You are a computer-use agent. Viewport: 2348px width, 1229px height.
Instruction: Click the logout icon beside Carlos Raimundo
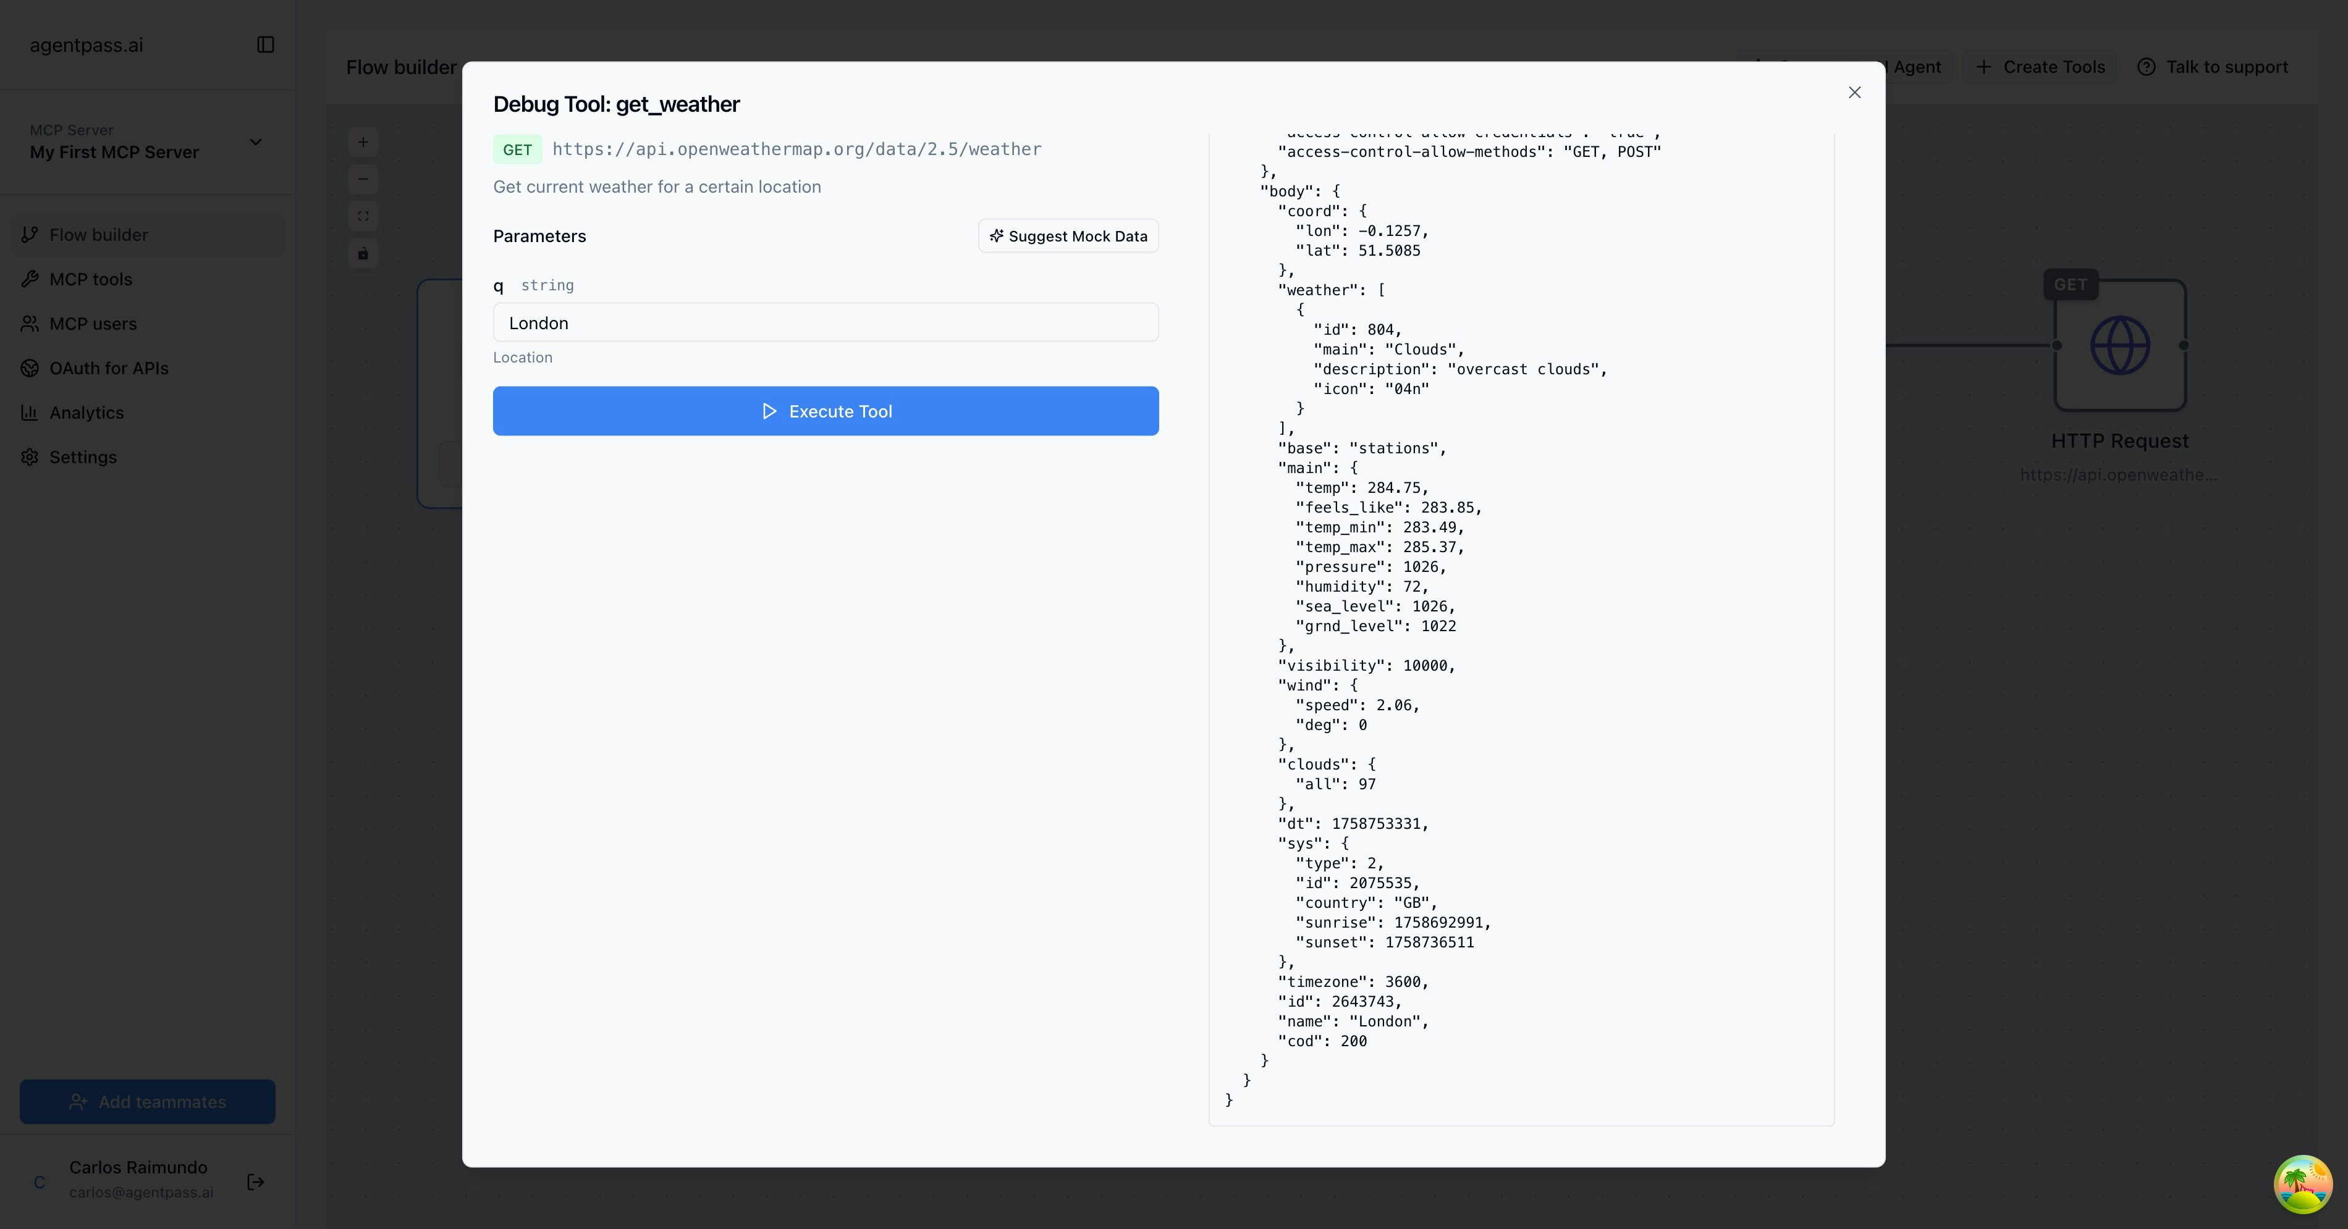click(x=256, y=1181)
